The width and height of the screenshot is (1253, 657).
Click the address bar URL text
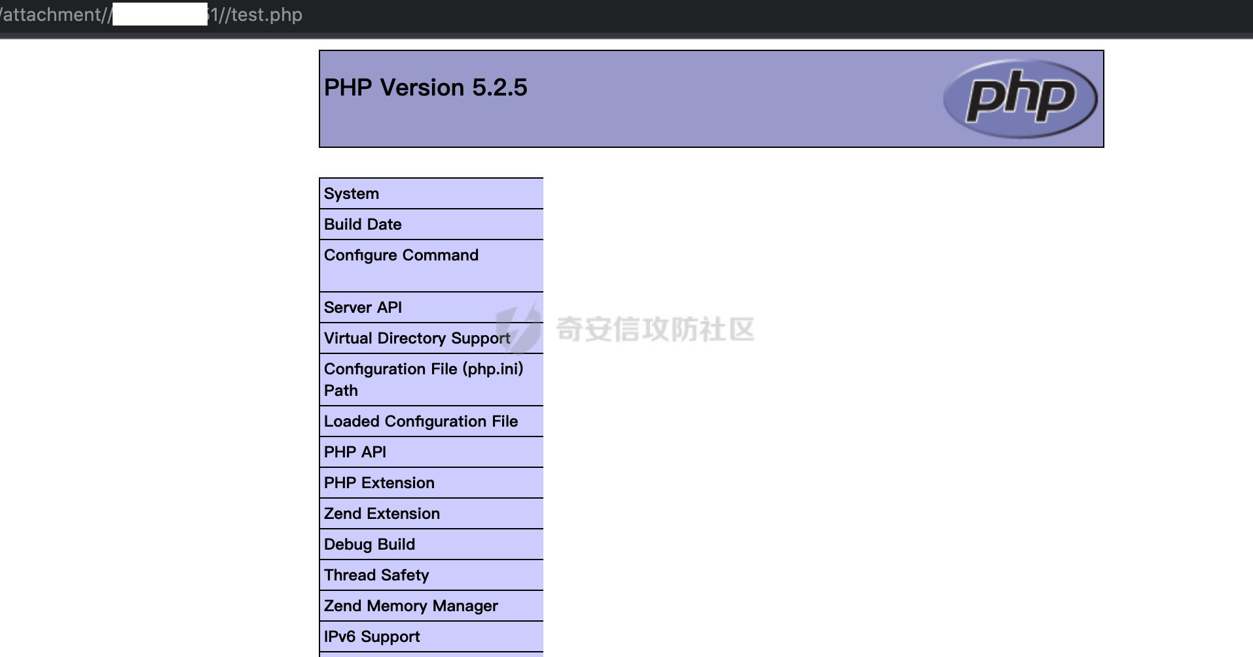(151, 14)
